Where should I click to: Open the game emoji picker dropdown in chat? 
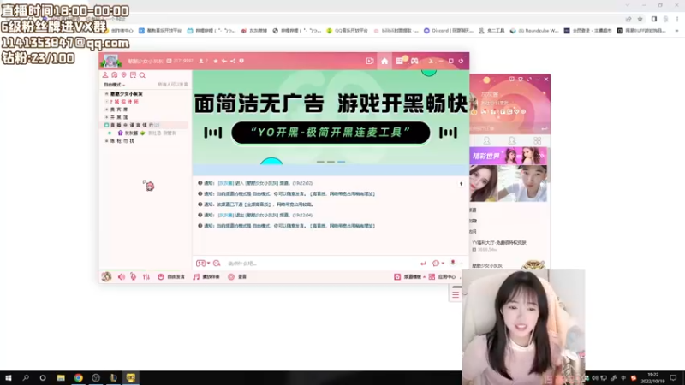click(203, 264)
